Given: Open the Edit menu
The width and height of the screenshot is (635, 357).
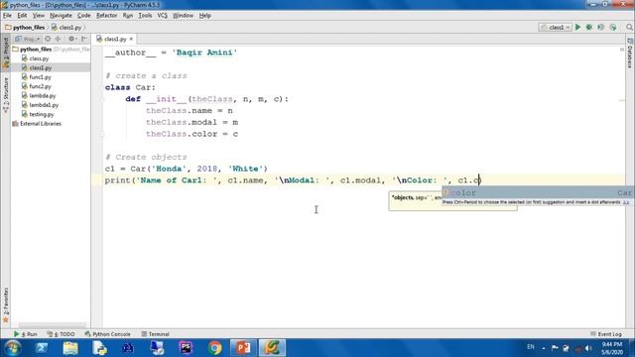Looking at the screenshot, I should [x=22, y=16].
